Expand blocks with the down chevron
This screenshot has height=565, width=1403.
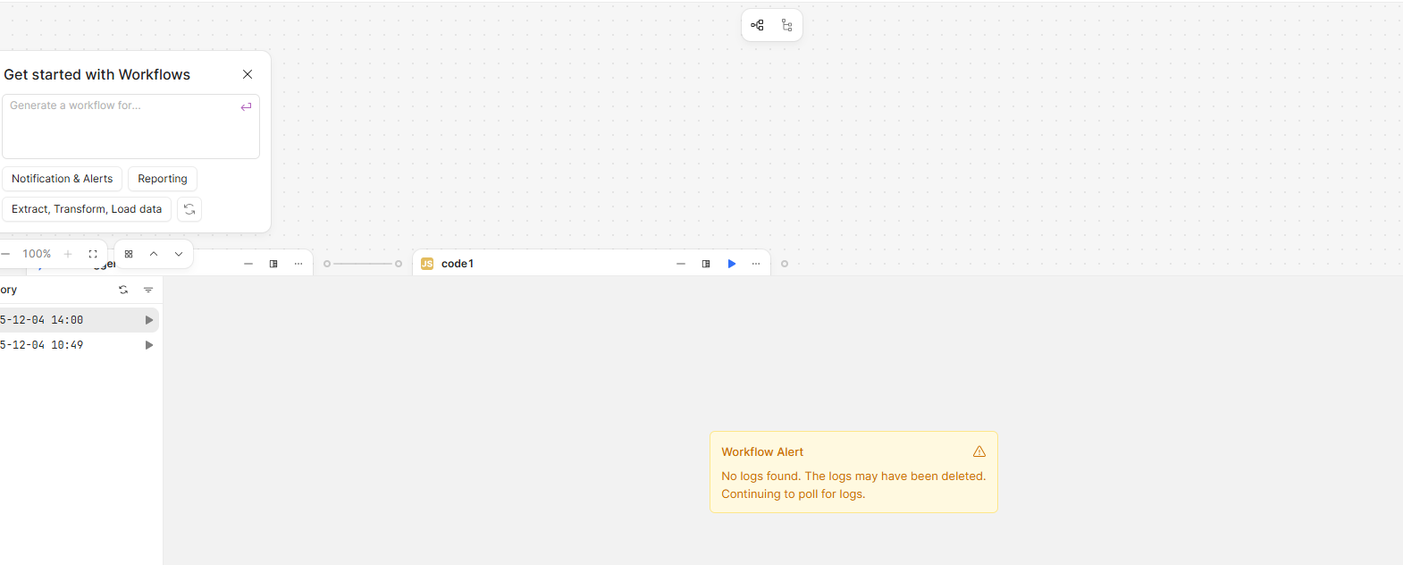tap(179, 254)
